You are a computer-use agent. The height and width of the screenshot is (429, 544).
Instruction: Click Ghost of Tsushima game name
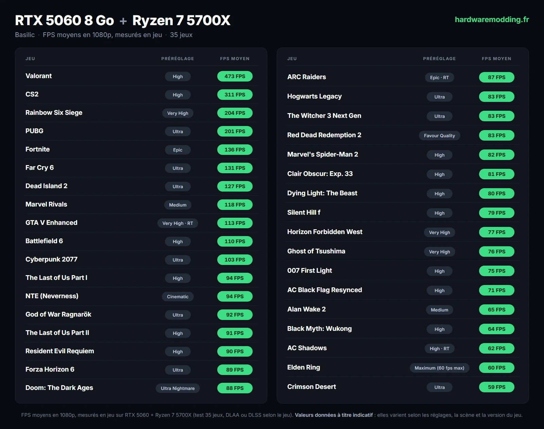(316, 251)
